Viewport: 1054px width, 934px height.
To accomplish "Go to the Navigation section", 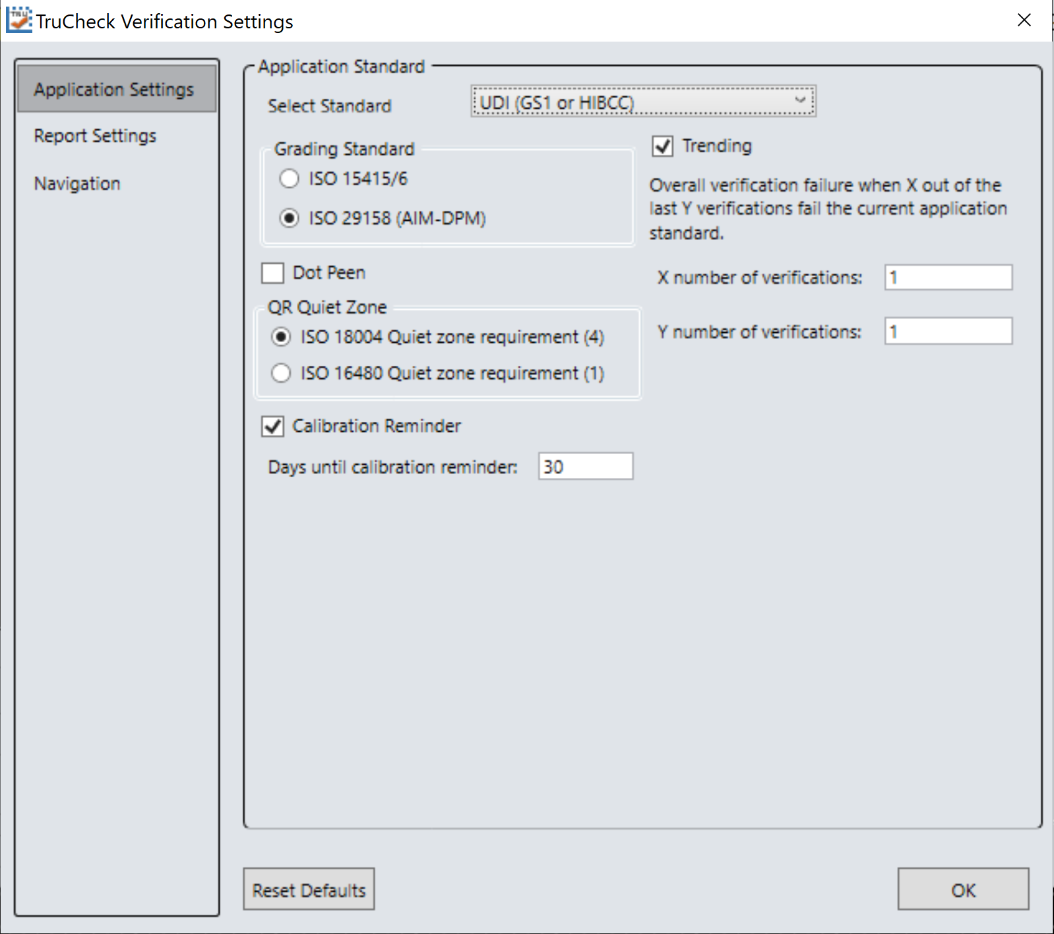I will pos(77,183).
